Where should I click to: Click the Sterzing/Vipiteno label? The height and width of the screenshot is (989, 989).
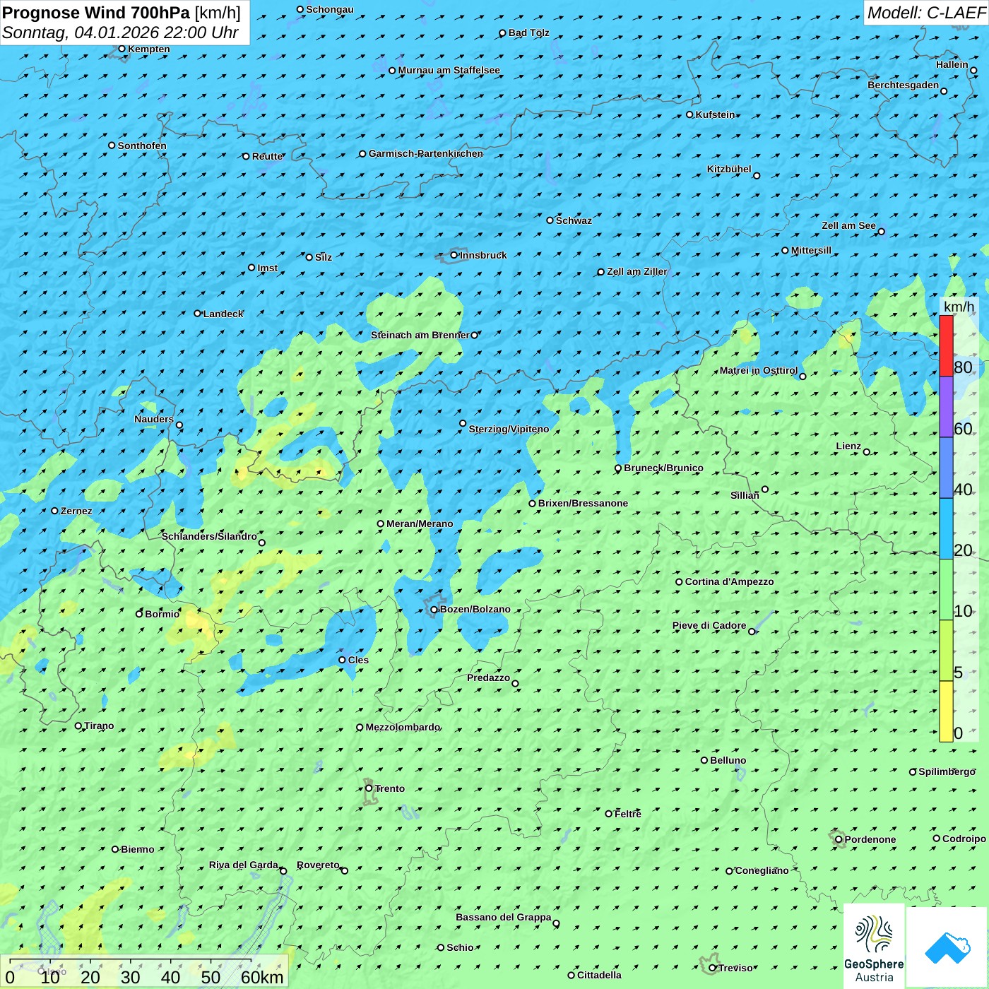(x=509, y=429)
